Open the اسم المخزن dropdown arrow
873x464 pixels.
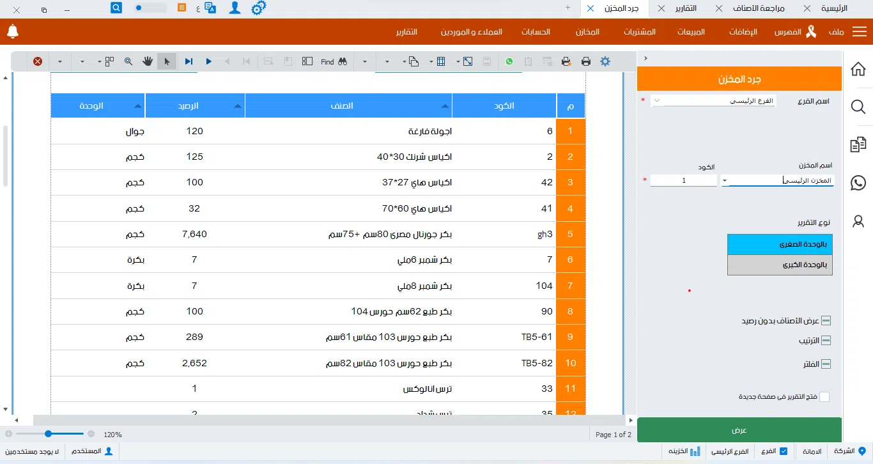tap(725, 181)
